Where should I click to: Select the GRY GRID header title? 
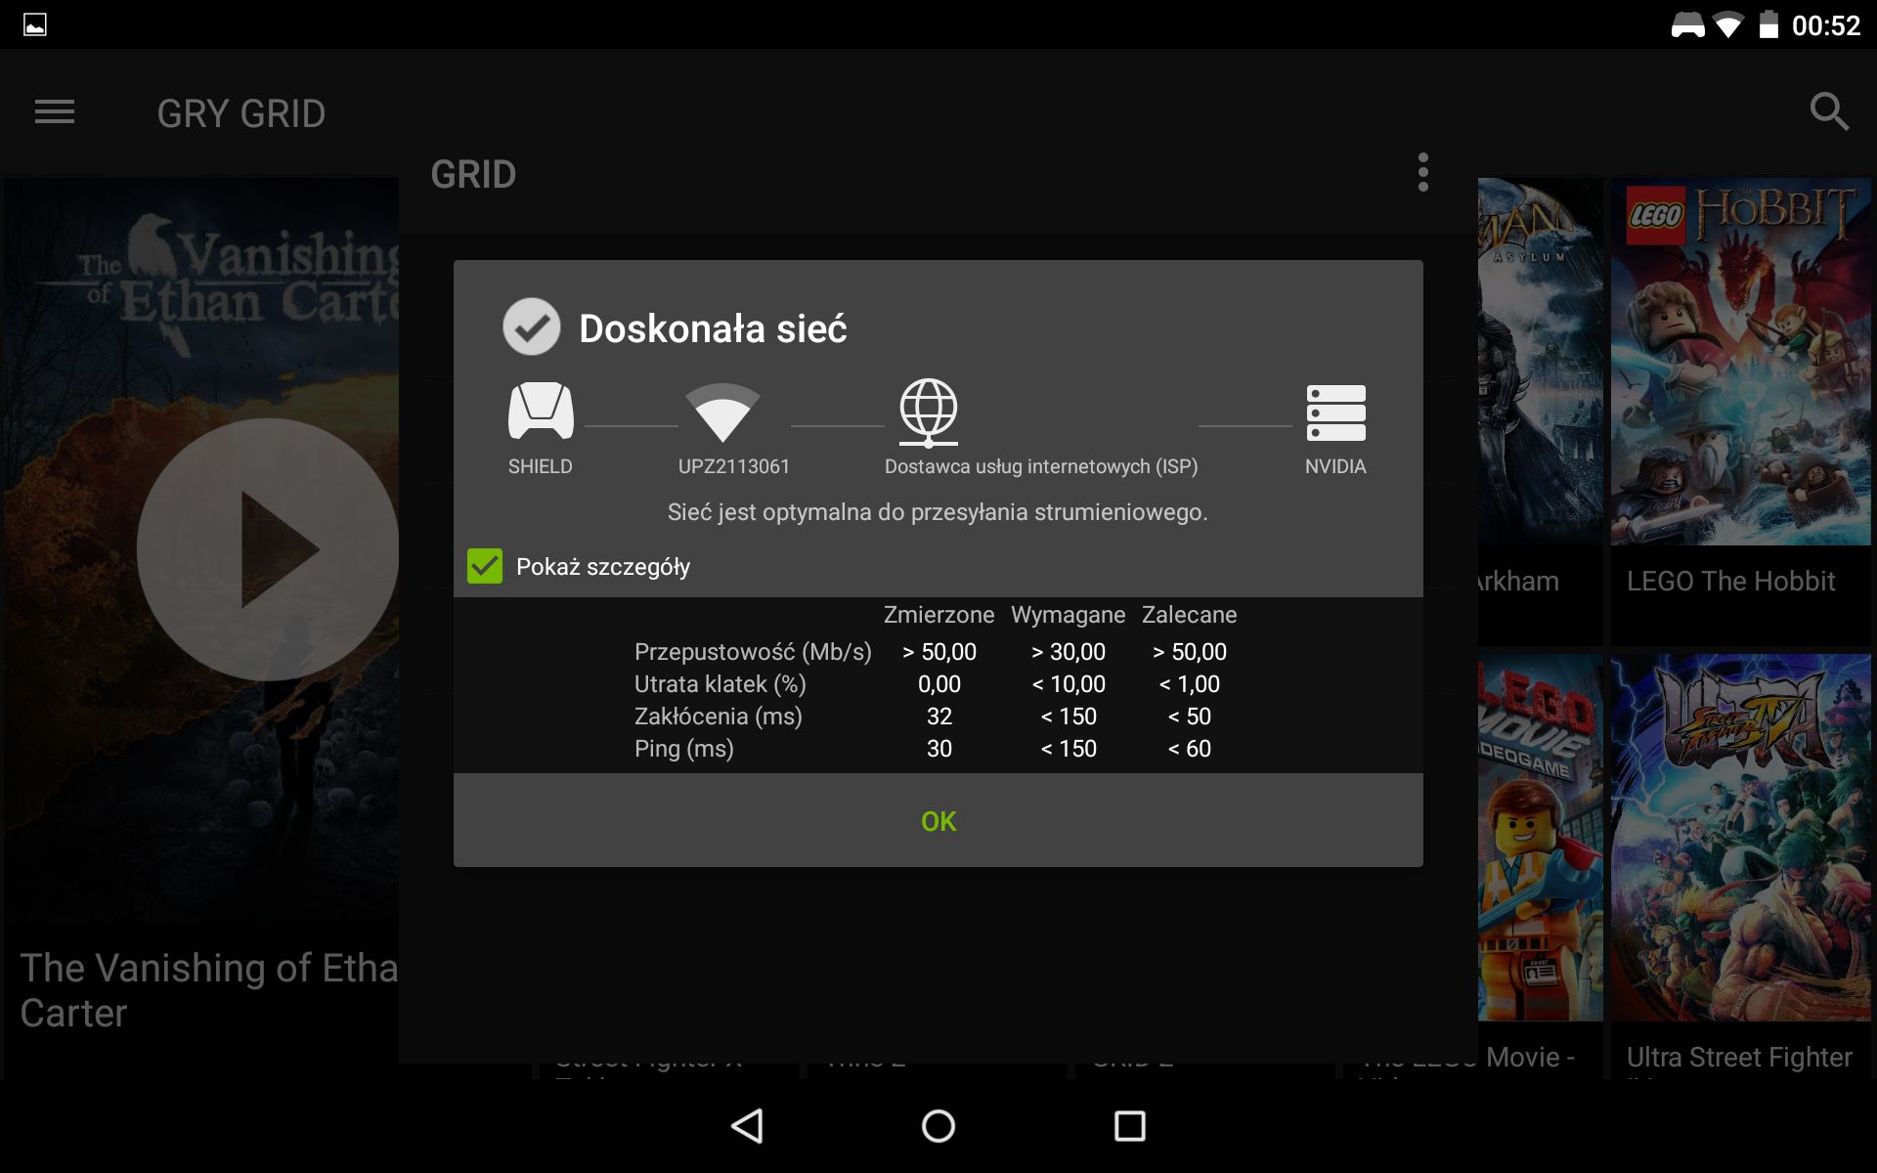241,113
